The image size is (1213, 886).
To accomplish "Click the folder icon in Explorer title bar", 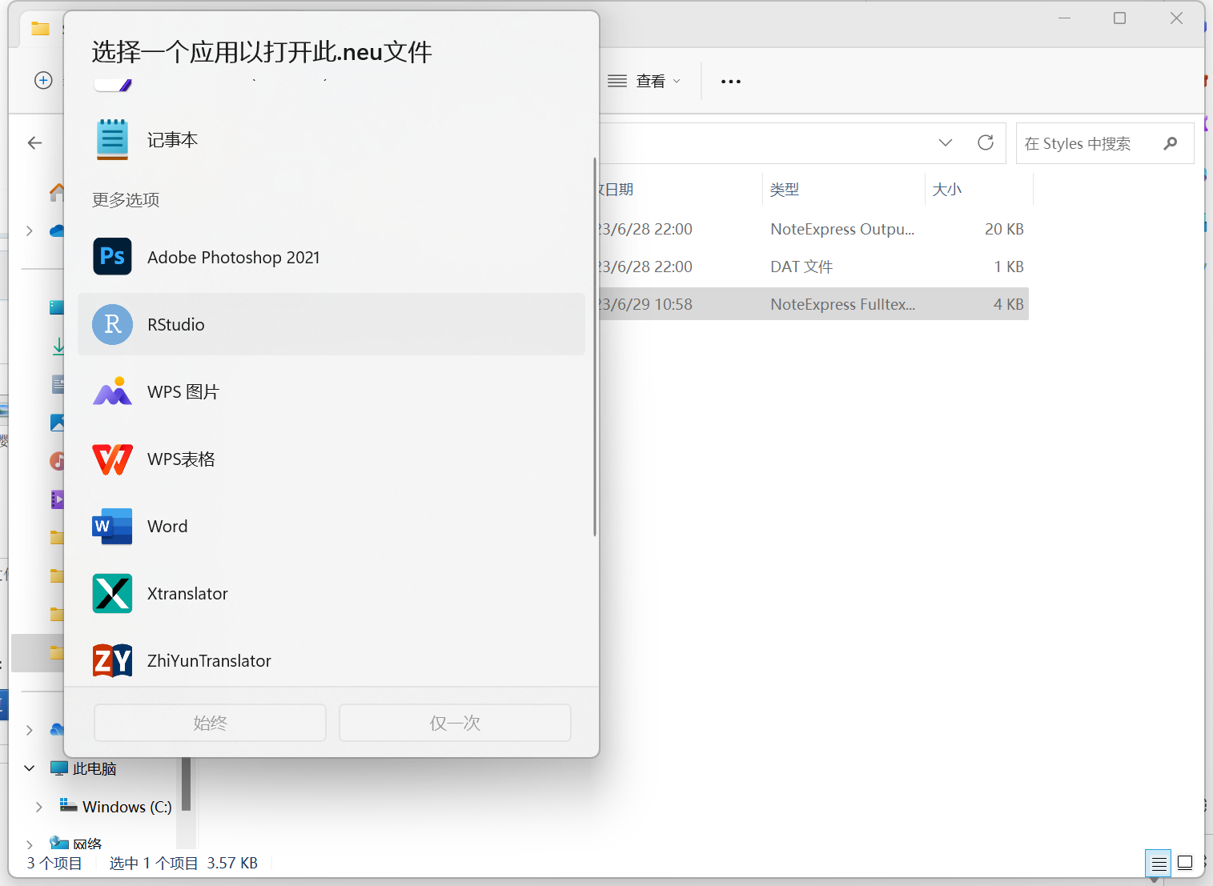I will (40, 29).
